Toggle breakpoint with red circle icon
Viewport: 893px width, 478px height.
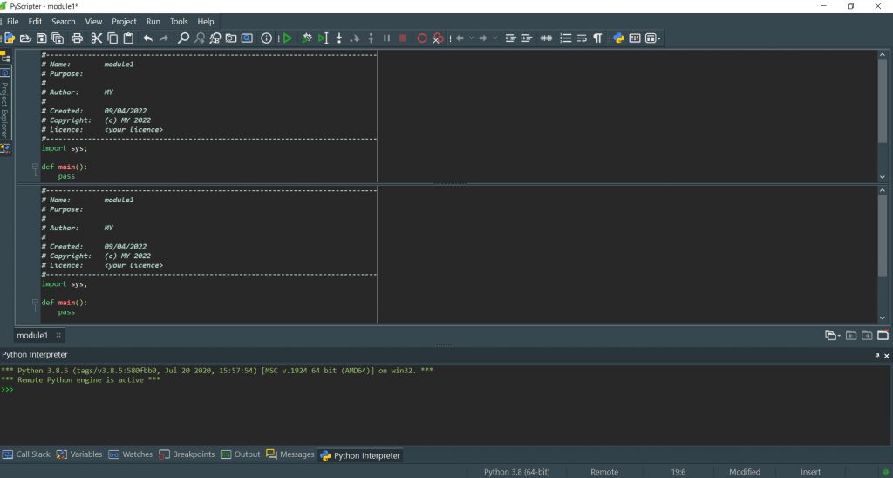[x=422, y=38]
